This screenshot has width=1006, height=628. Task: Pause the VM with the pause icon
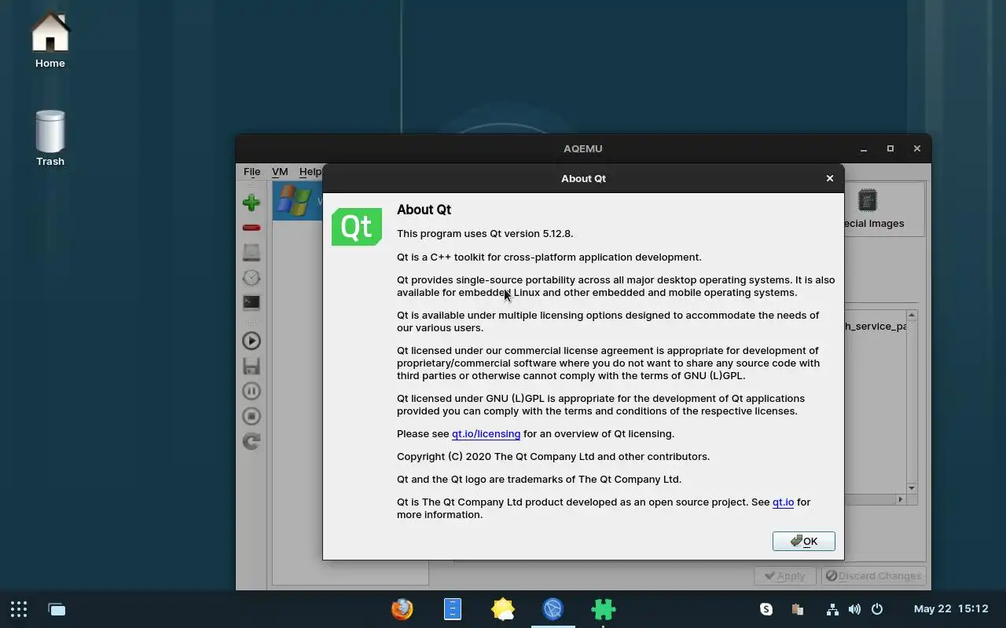pos(251,391)
